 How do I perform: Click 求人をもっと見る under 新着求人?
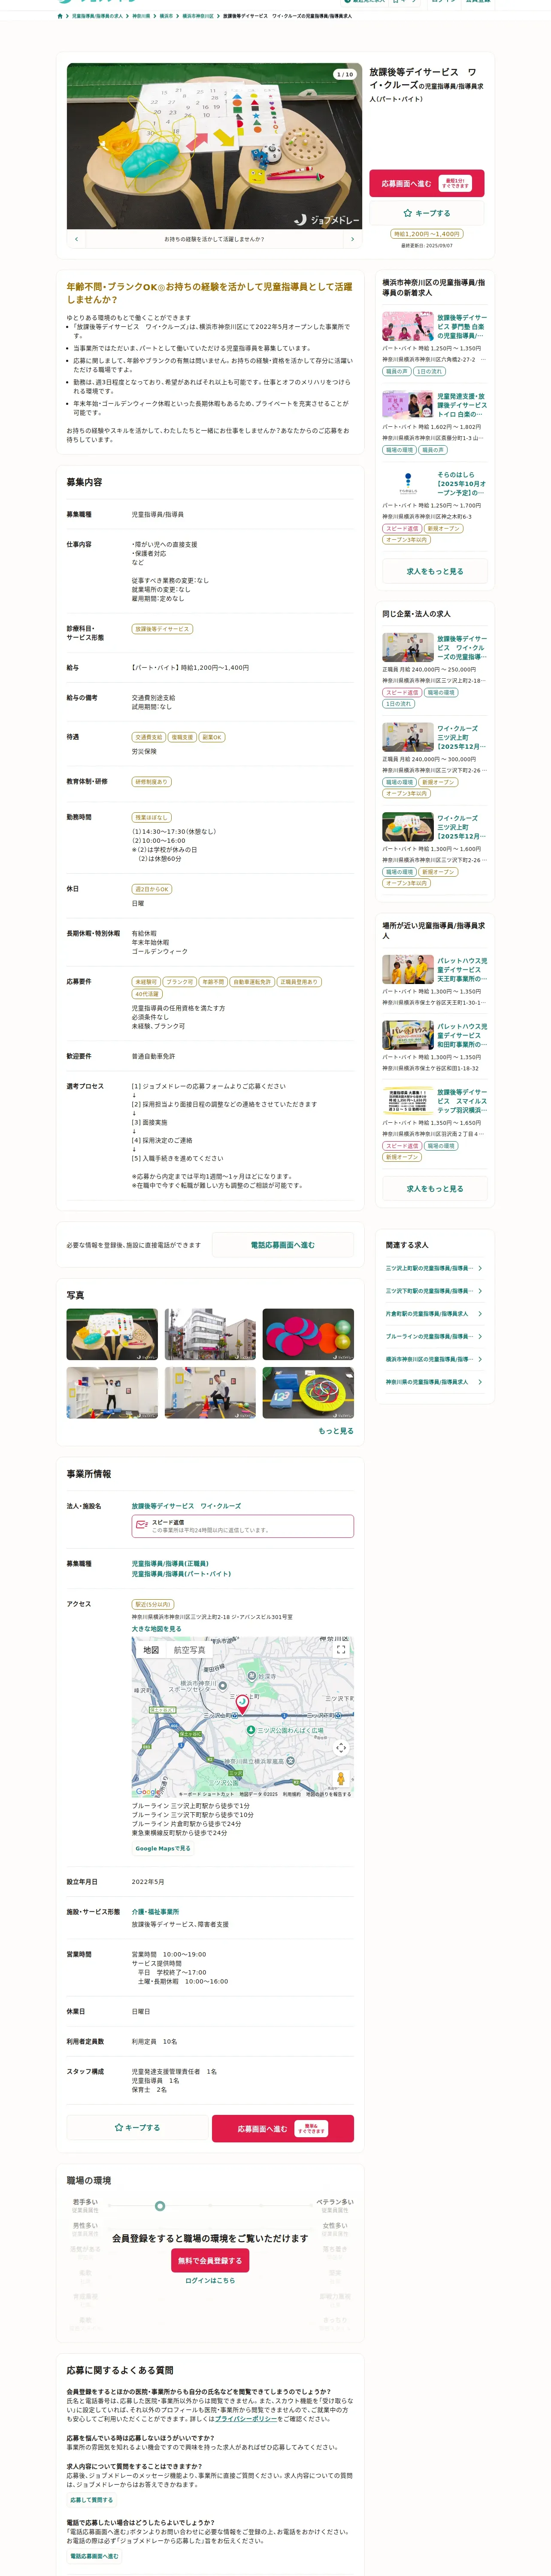point(435,571)
